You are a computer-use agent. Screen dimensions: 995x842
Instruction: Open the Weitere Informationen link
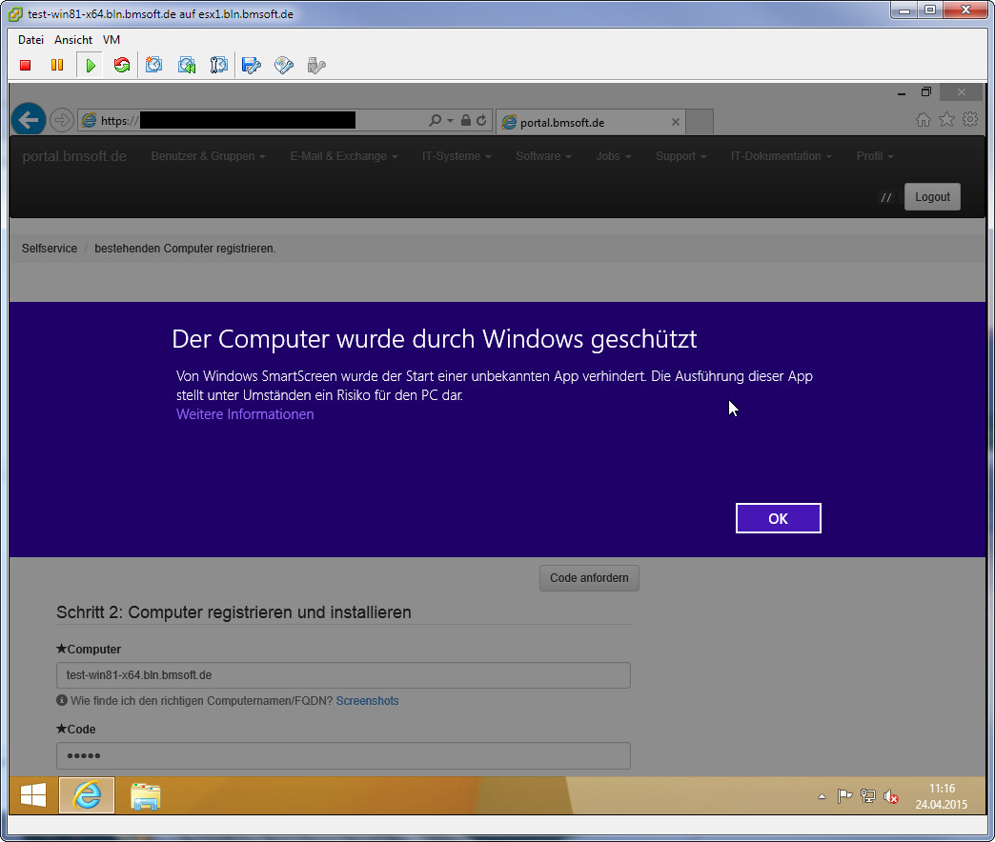pos(245,414)
